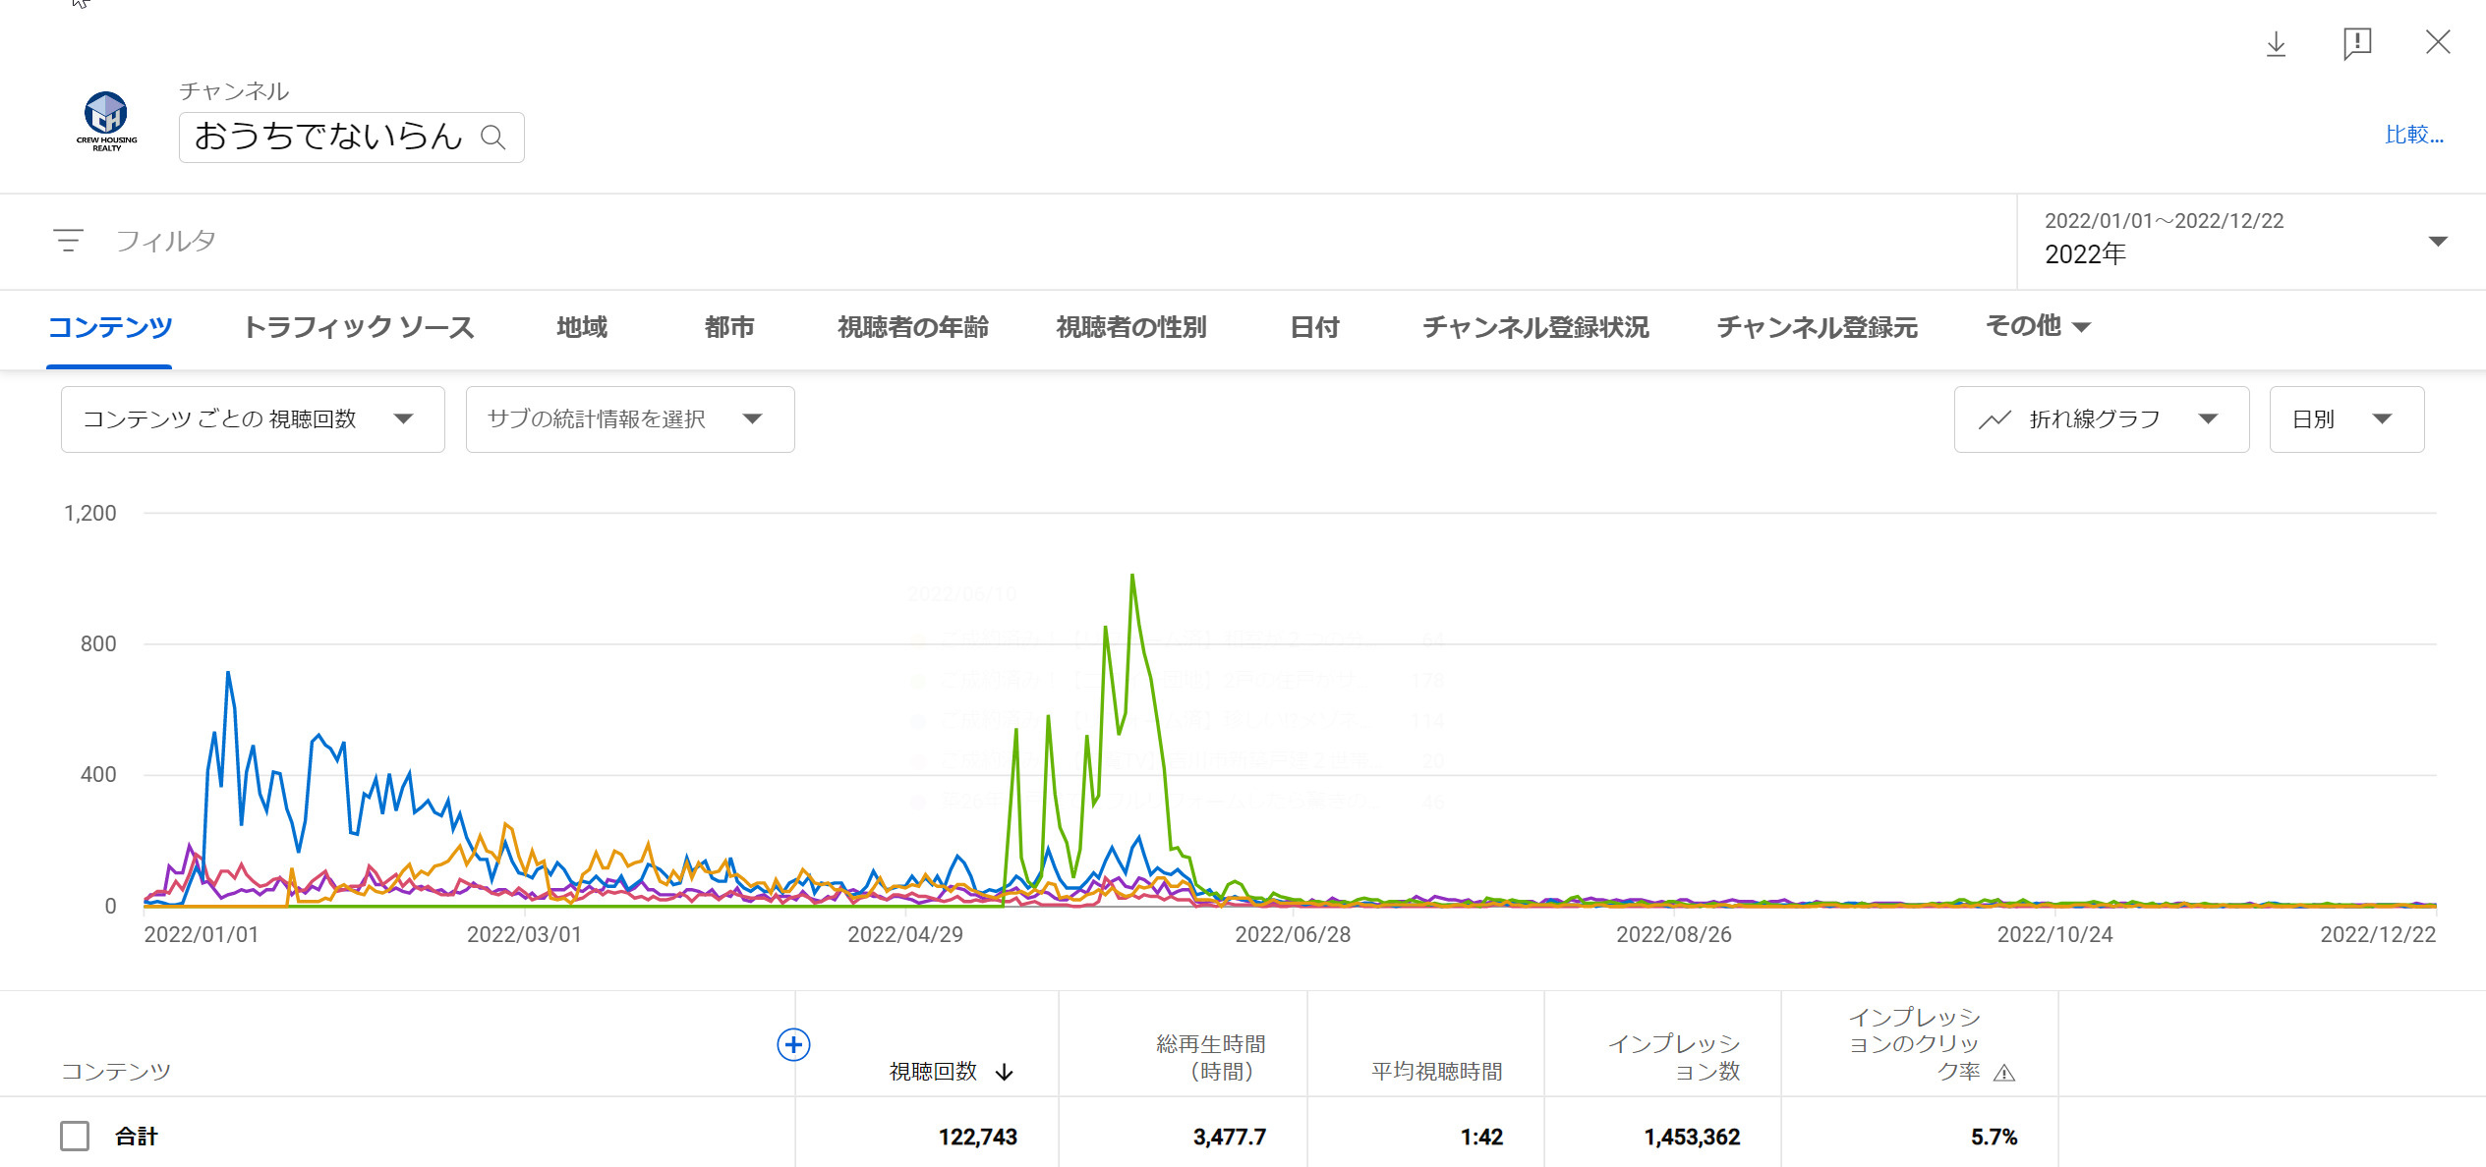Open the 日別 granularity dropdown

coord(2346,419)
